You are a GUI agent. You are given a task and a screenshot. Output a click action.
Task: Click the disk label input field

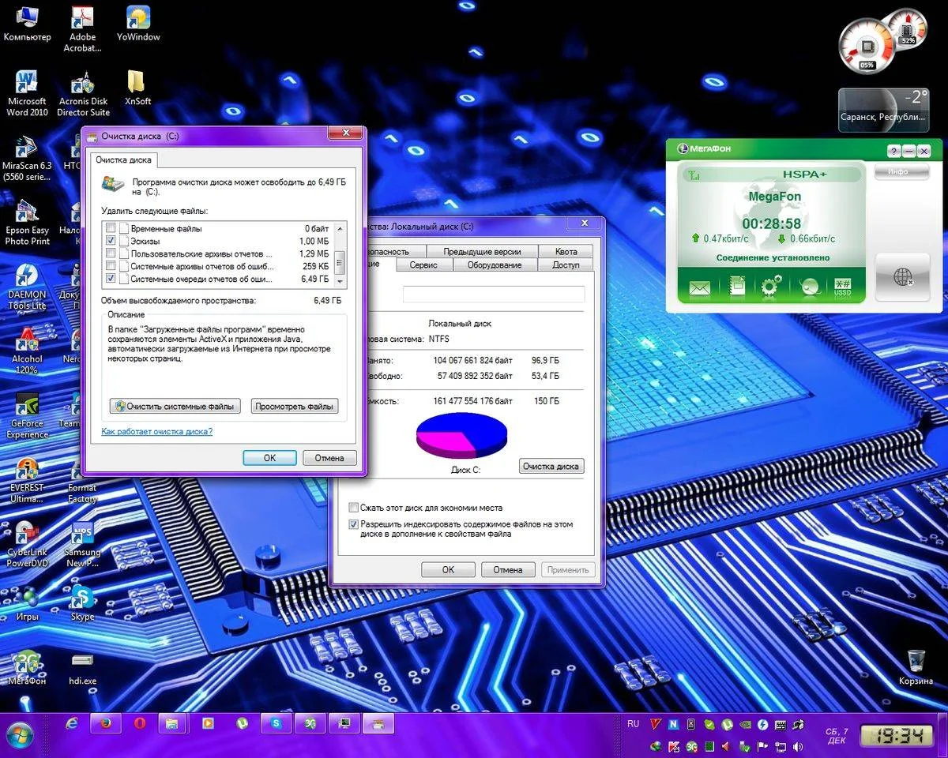(x=493, y=295)
